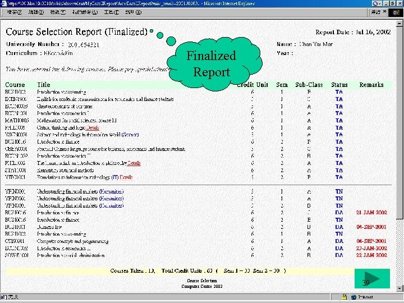Click TA status in STAT1001 row

(339, 171)
